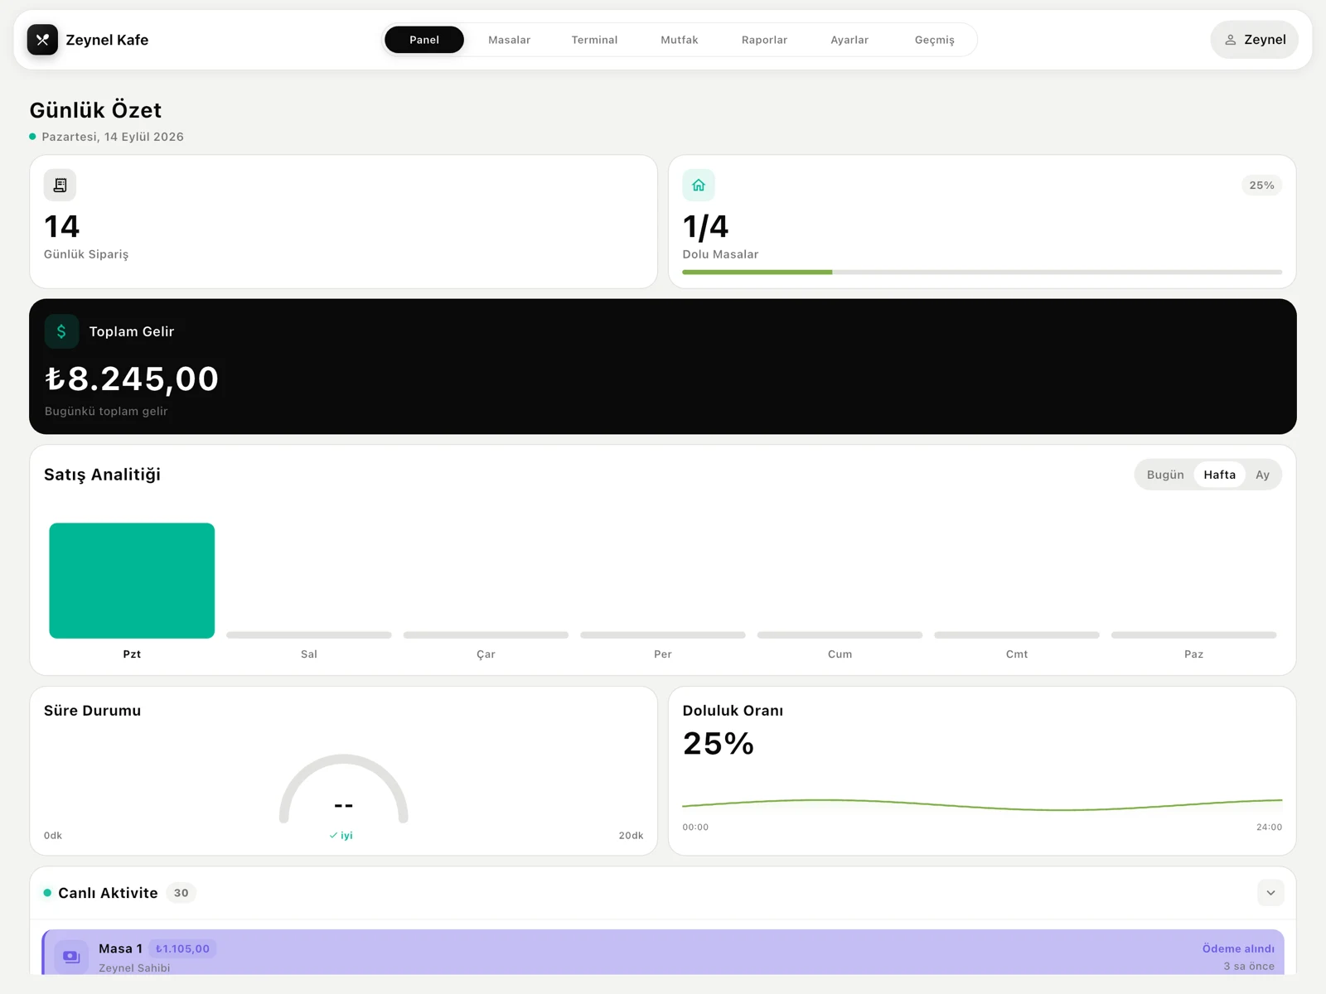This screenshot has height=994, width=1326.
Task: Click the Canlı Aktivite count badge 30
Action: [x=181, y=893]
